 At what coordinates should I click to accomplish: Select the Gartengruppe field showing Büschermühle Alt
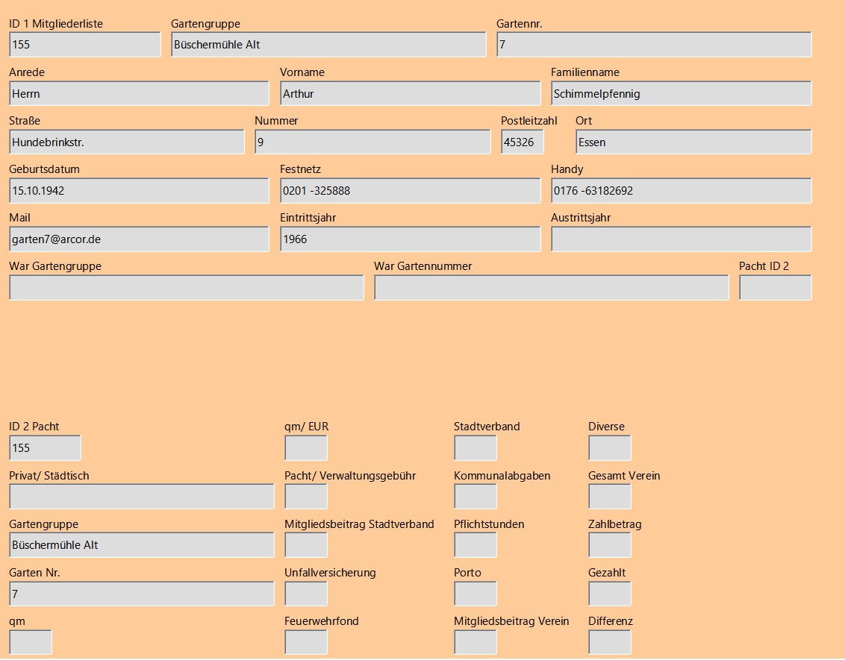[328, 44]
